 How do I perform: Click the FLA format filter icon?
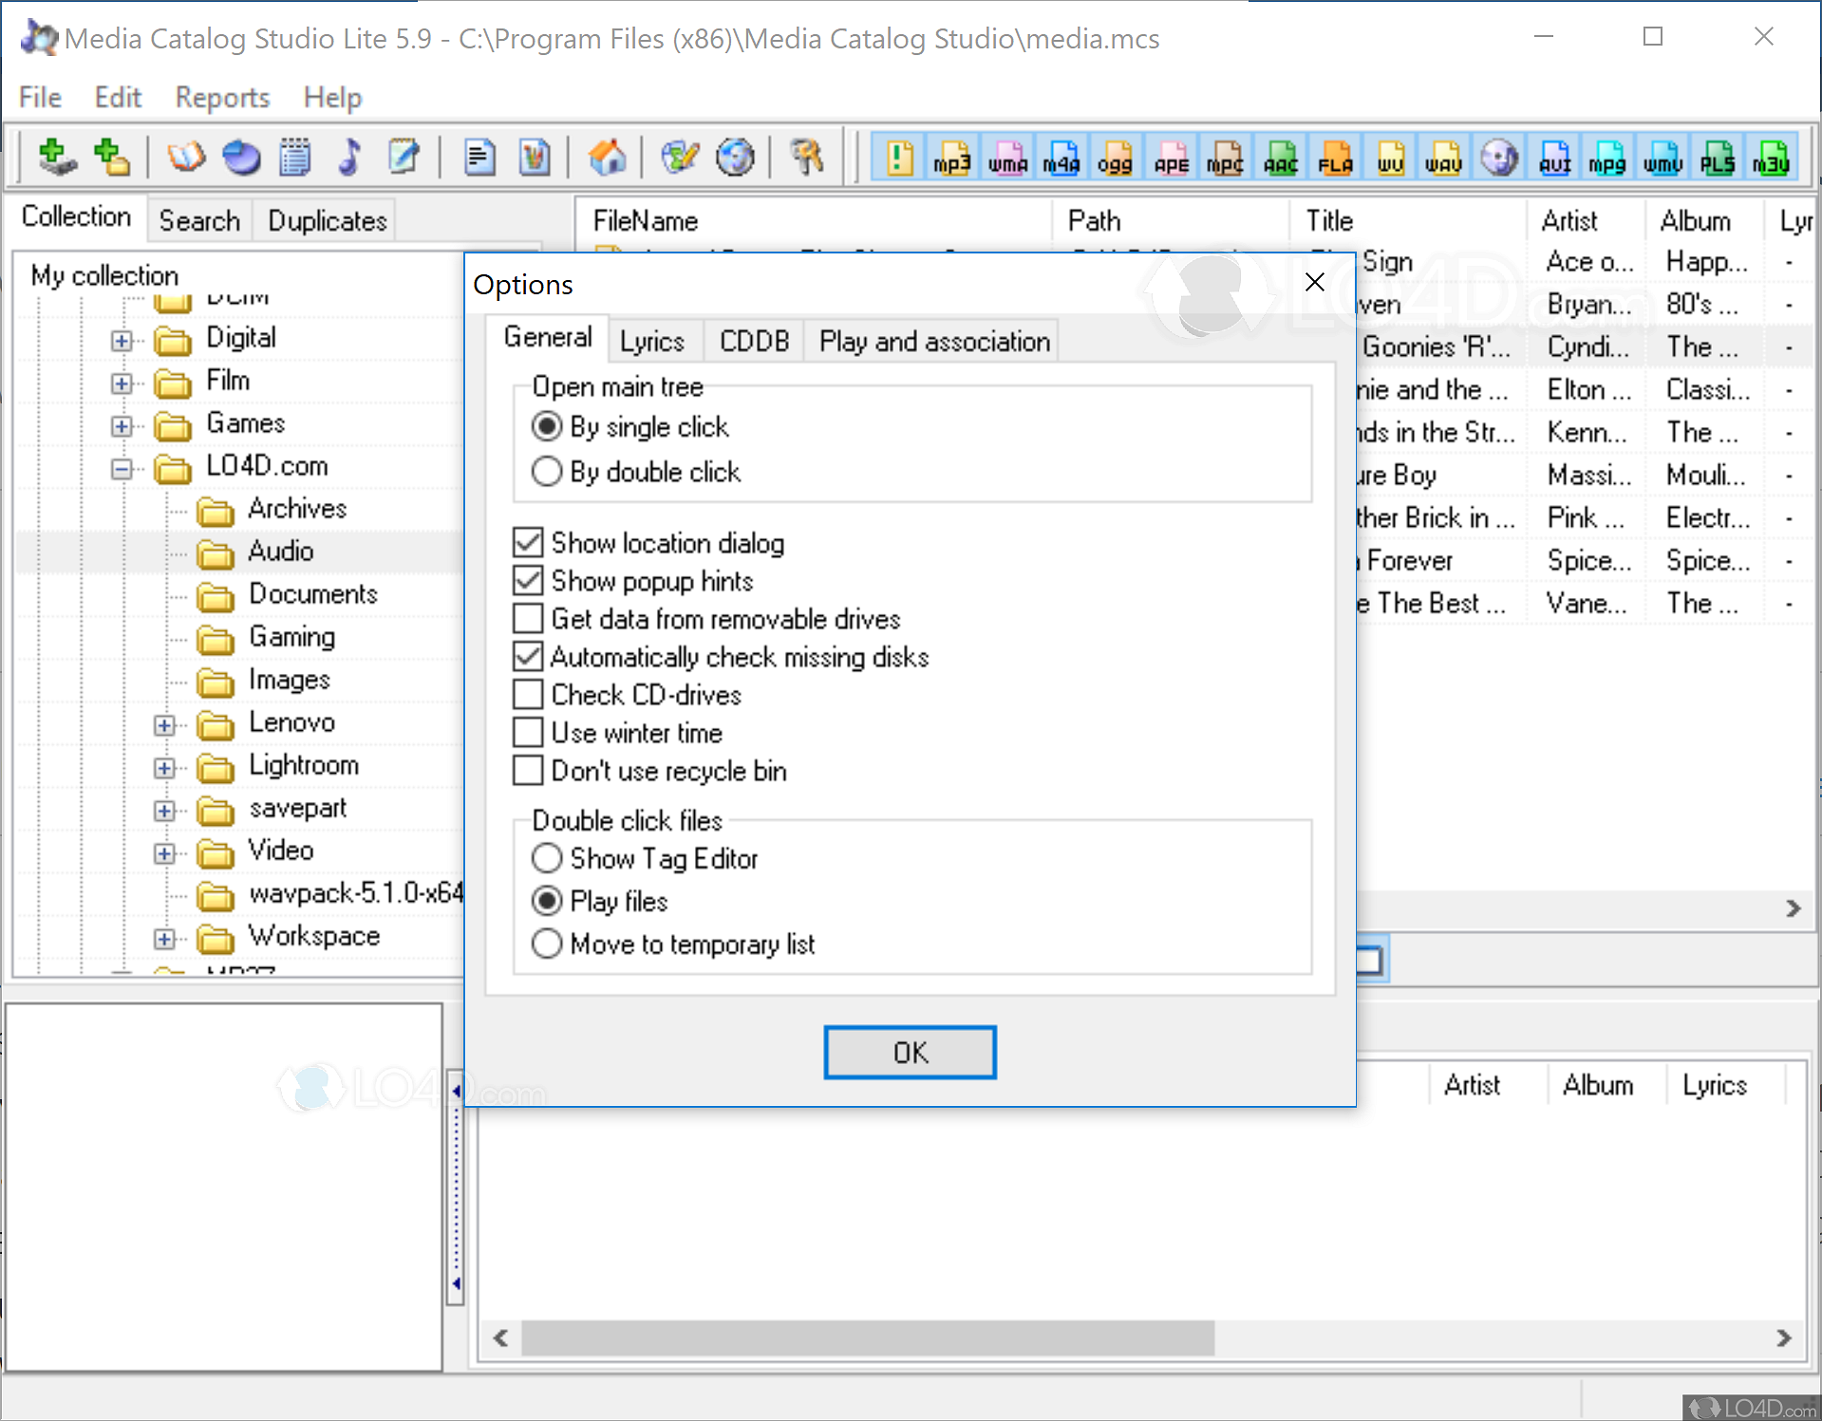tap(1335, 157)
